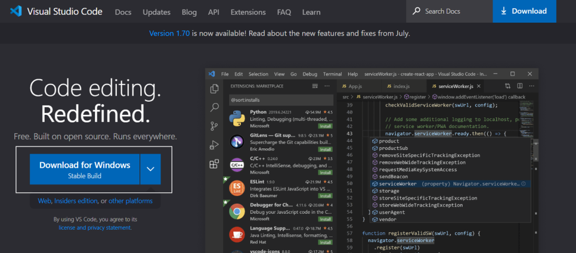Click the Visual Studio Code logo icon

(x=16, y=11)
